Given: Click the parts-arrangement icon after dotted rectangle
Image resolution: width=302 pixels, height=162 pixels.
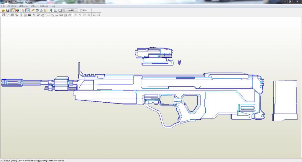Looking at the screenshot, I should [x=52, y=15].
